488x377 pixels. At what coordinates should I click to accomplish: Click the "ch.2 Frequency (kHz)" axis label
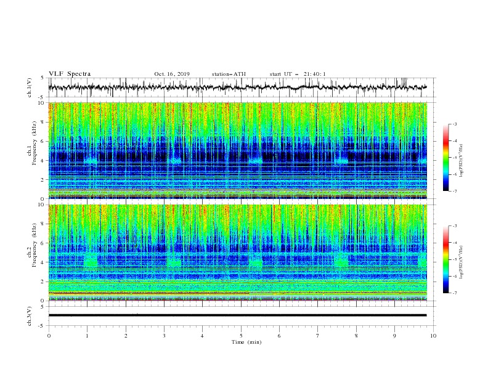click(x=31, y=245)
